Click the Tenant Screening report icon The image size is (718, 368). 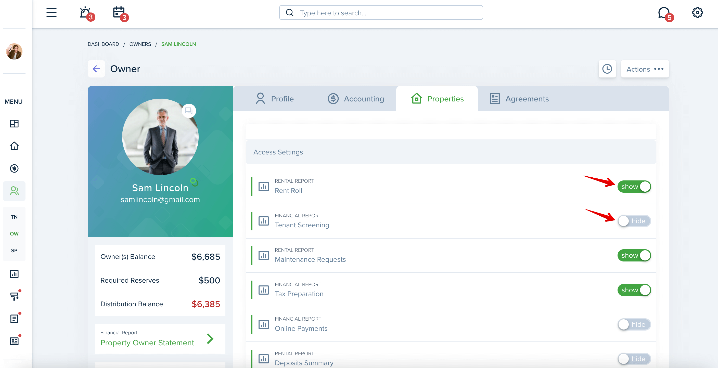point(263,221)
